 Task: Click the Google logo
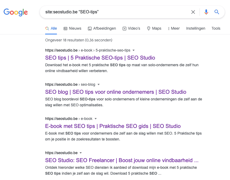pos(16,12)
